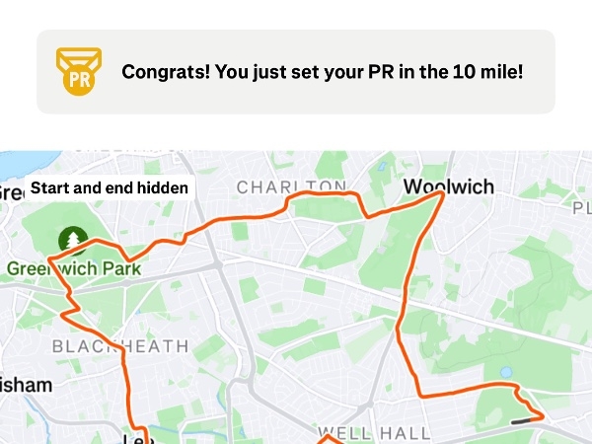Tap the Well Hall map label
Screen dimensions: 592x444
[374, 432]
